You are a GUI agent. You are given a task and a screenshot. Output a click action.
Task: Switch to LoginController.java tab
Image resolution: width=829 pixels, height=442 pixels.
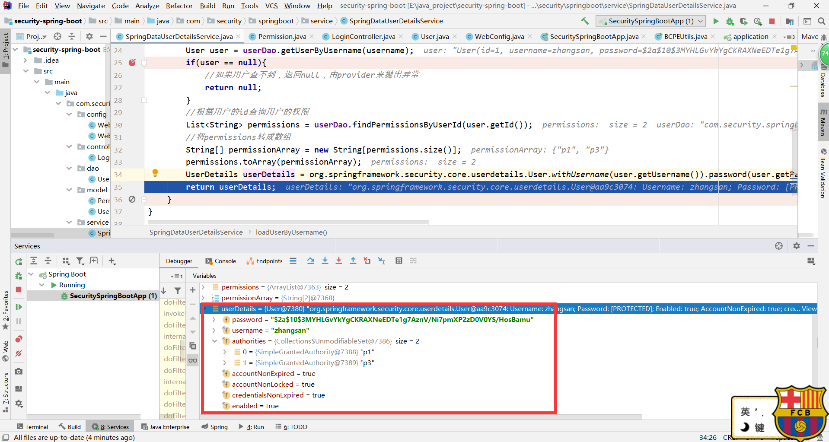tap(363, 36)
